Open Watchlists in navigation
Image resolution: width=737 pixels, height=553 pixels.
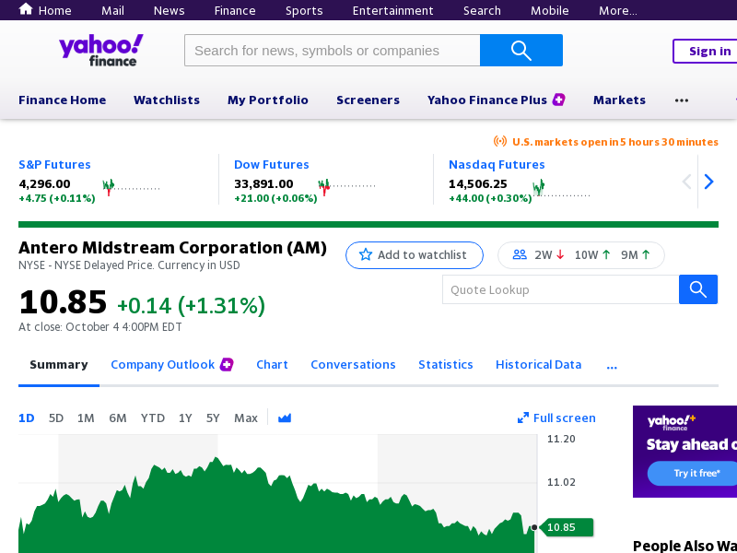(x=167, y=100)
